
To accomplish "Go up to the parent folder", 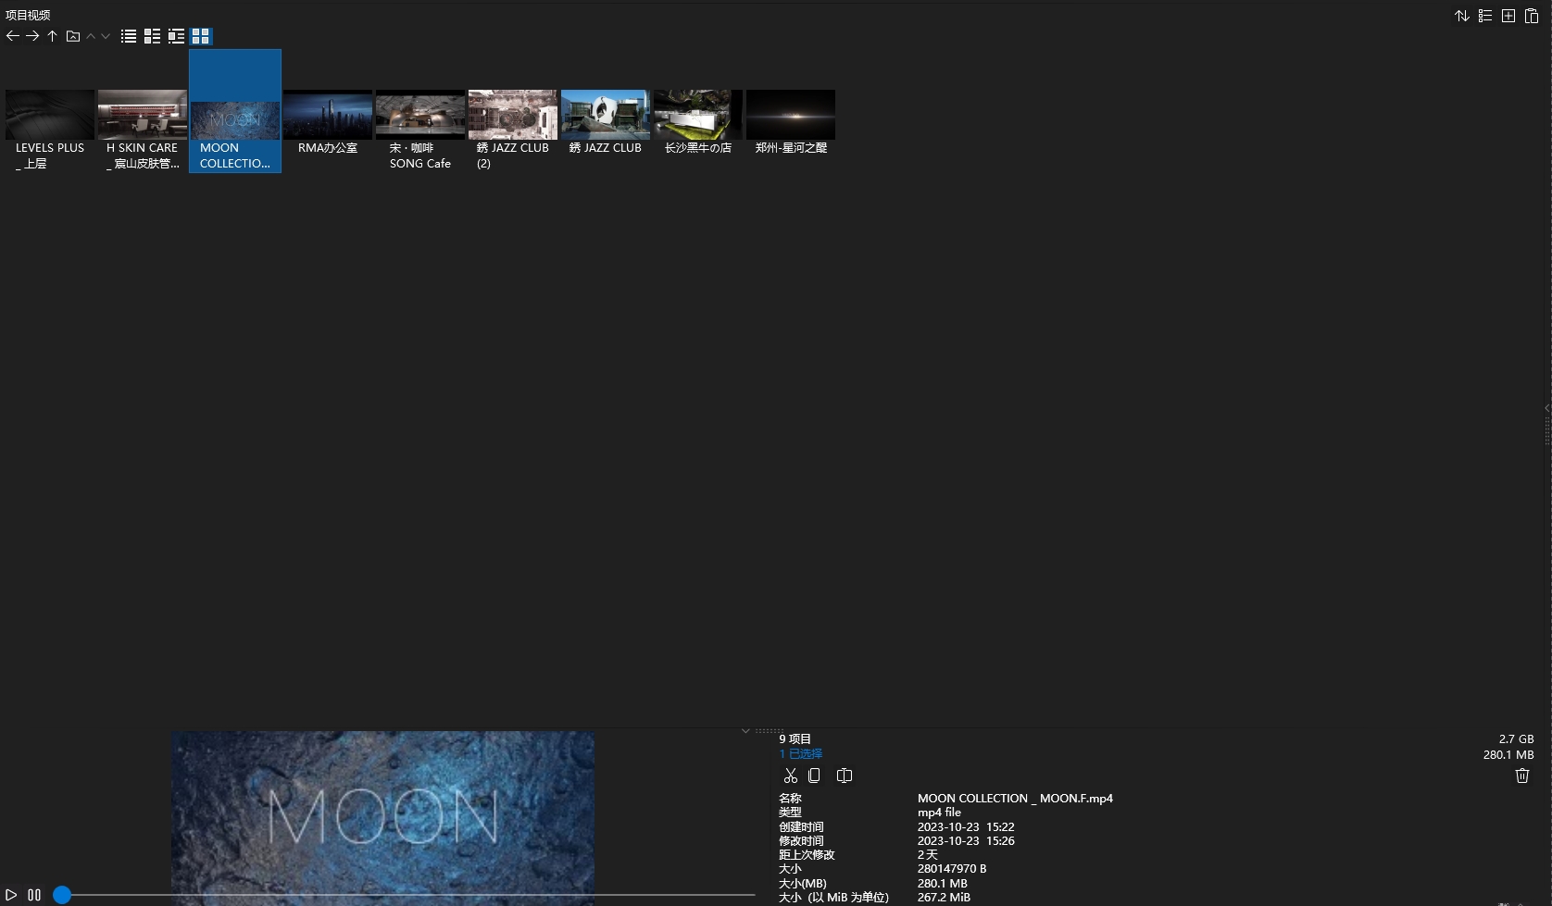I will [x=53, y=36].
